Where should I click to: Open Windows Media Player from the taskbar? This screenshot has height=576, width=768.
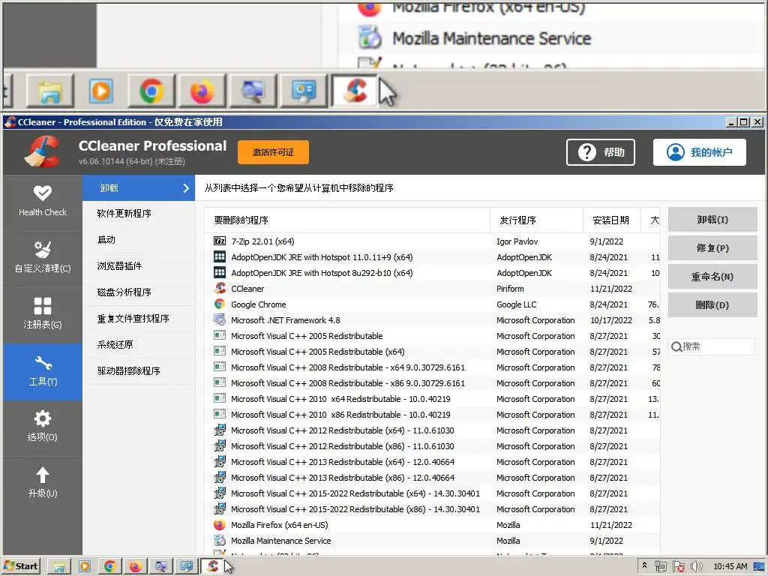click(x=84, y=566)
